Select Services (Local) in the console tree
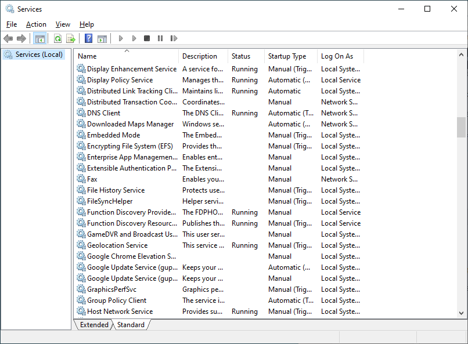 [39, 55]
